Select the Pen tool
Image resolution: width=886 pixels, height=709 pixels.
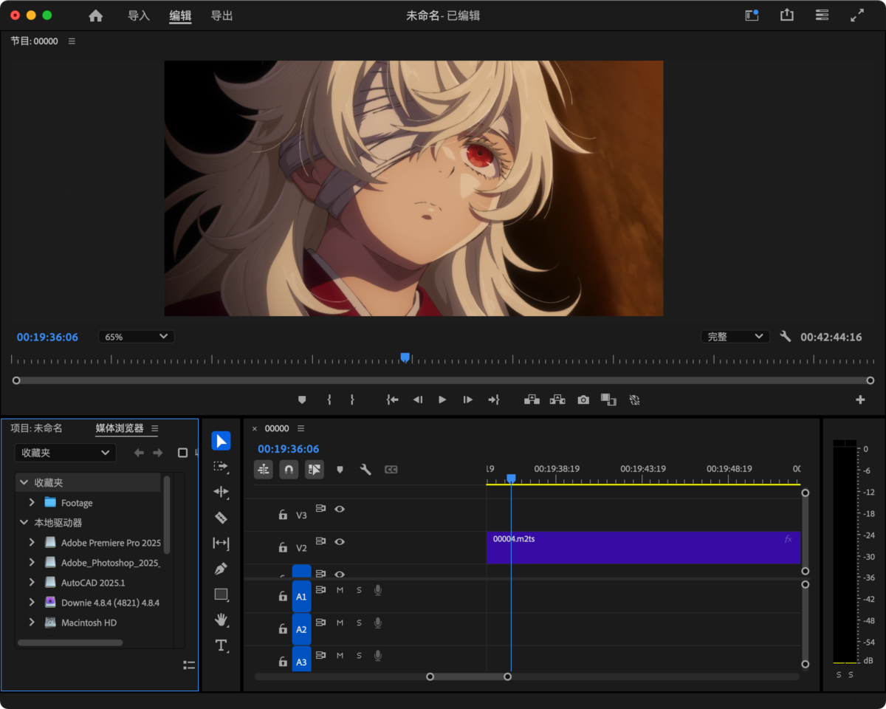tap(221, 569)
